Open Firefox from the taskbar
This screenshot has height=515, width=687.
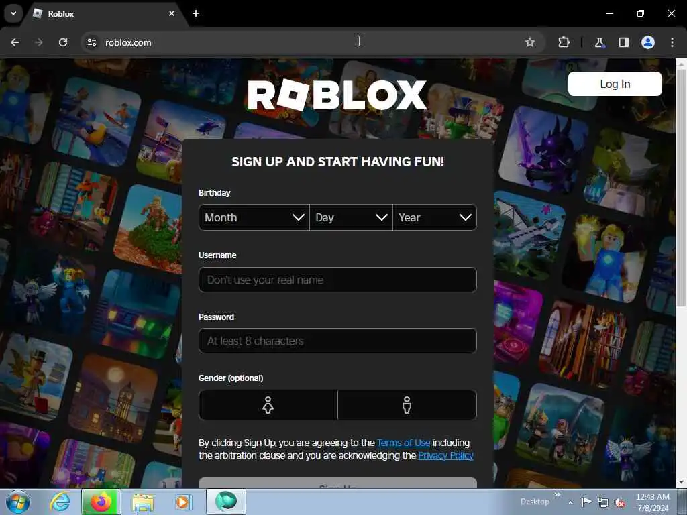click(x=101, y=502)
